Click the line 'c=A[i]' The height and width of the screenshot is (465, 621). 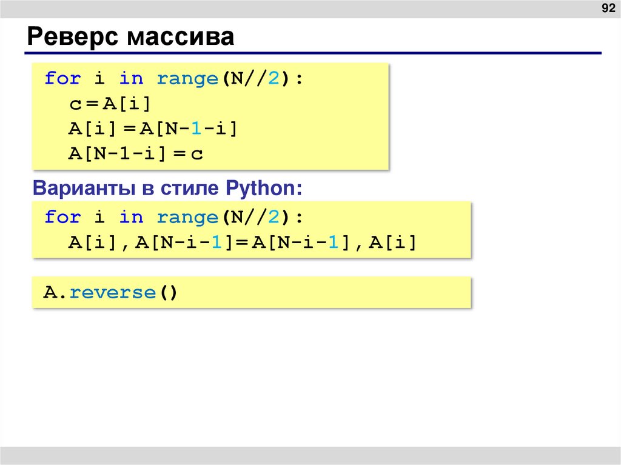(110, 104)
